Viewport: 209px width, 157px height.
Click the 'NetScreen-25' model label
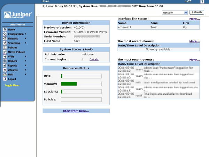coord(18,24)
